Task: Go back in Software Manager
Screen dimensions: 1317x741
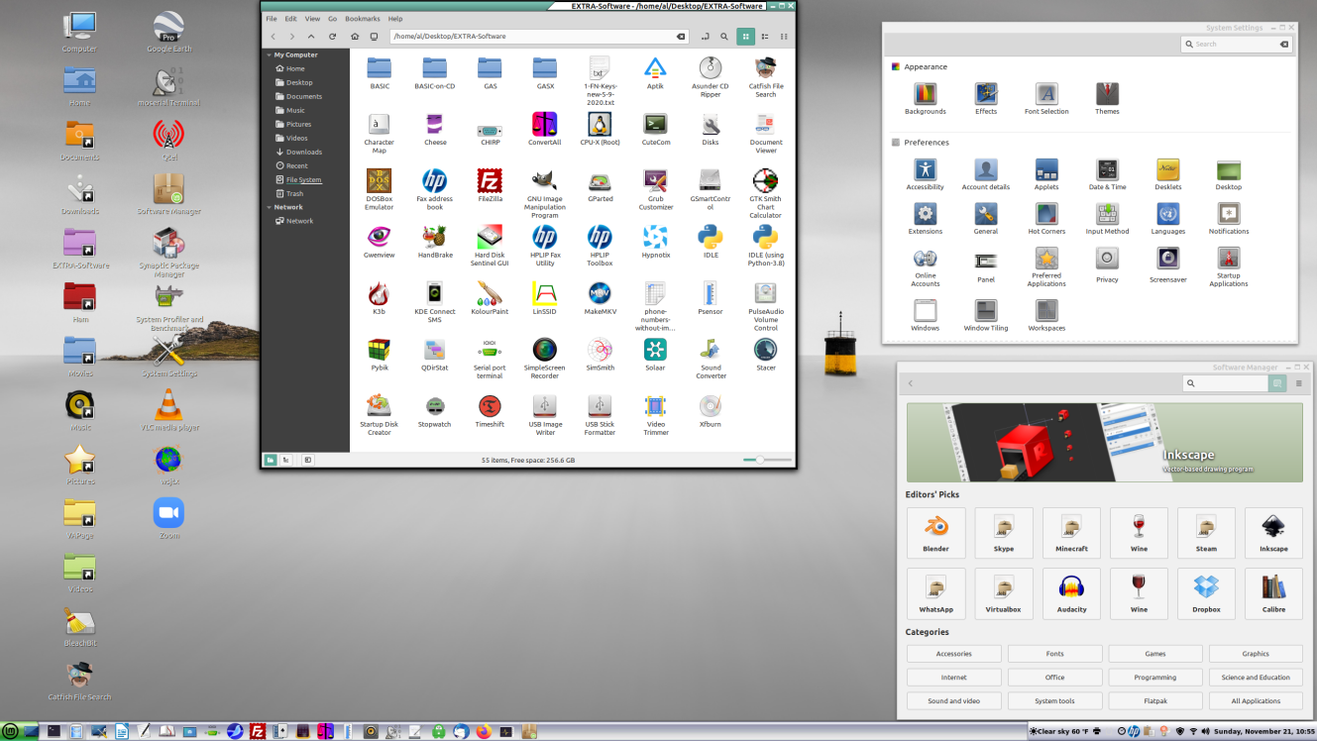Action: click(x=911, y=383)
